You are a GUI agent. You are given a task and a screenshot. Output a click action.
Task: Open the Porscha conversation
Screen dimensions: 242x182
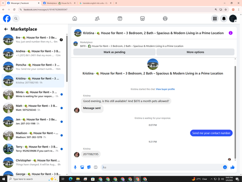33,67
